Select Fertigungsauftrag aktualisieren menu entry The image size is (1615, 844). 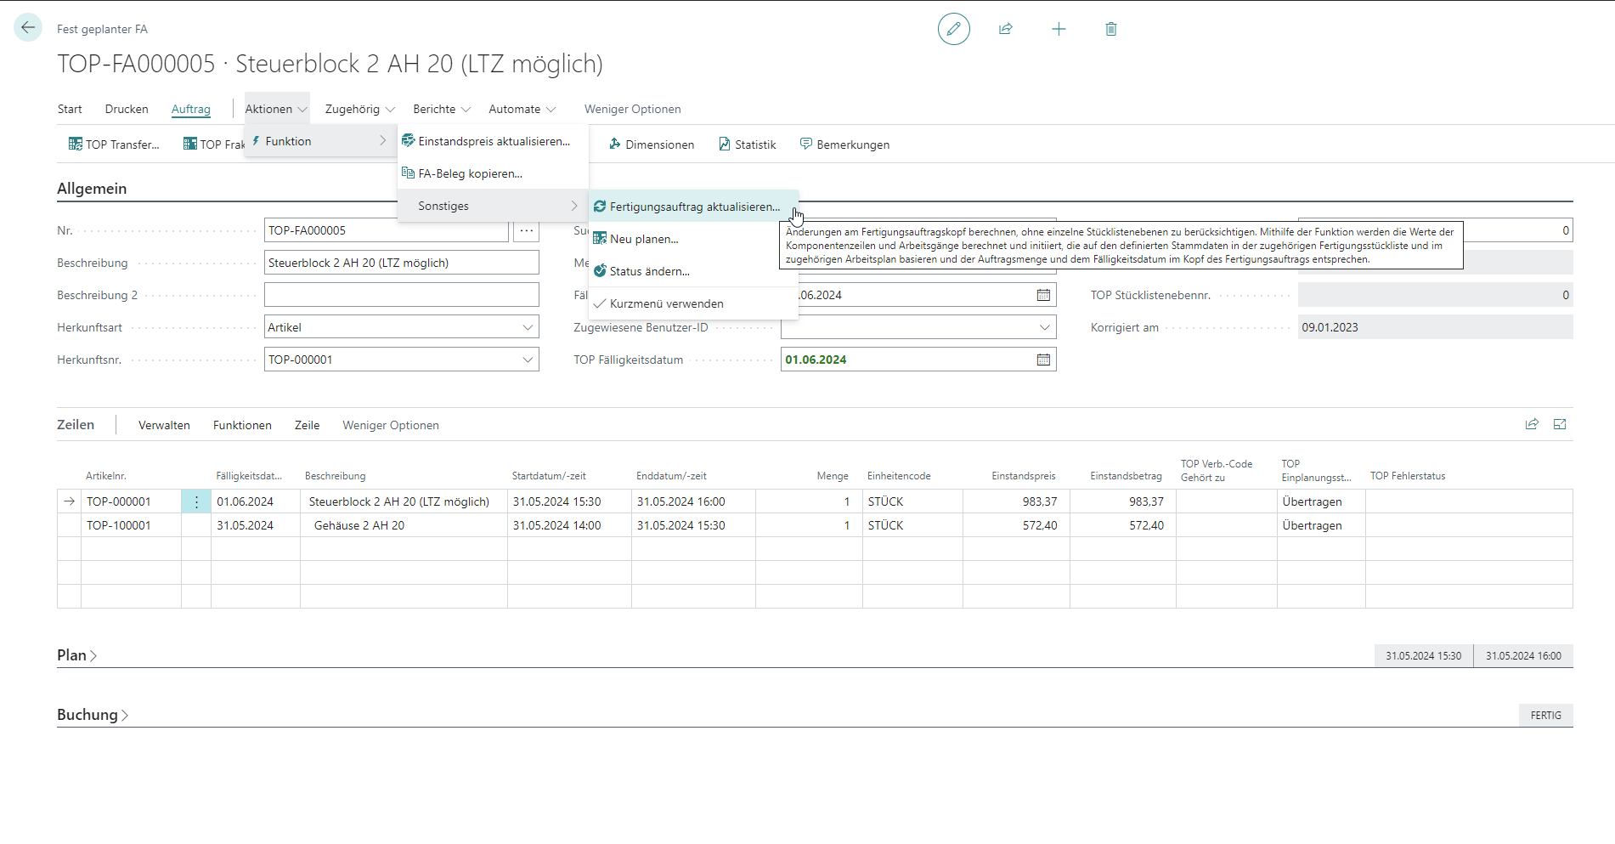[x=694, y=207]
